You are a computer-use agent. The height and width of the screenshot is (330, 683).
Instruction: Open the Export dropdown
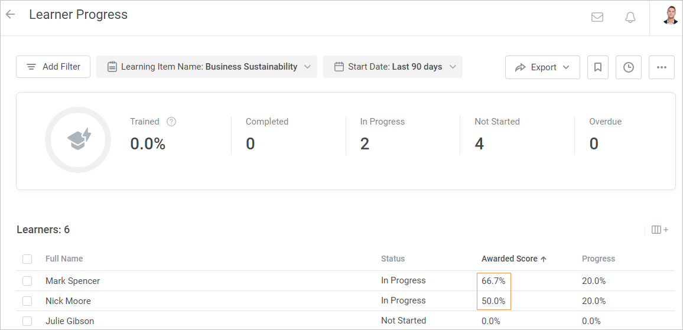click(542, 67)
